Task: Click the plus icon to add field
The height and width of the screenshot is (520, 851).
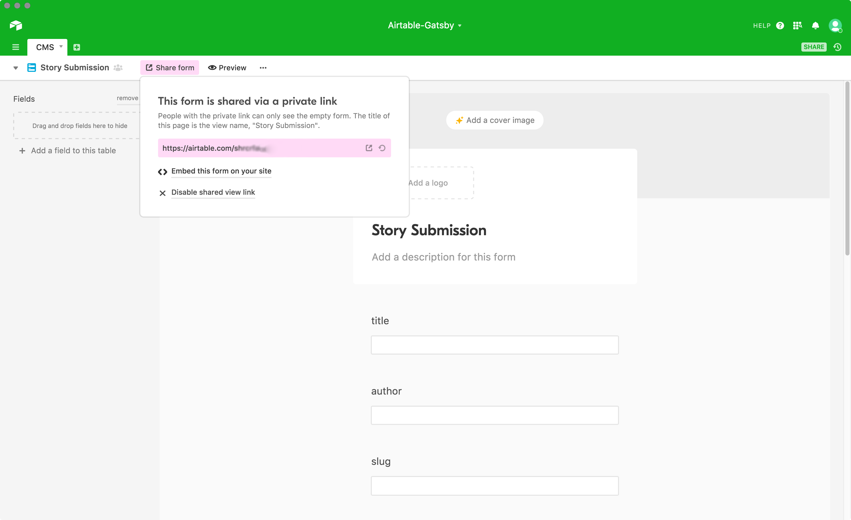Action: tap(22, 151)
